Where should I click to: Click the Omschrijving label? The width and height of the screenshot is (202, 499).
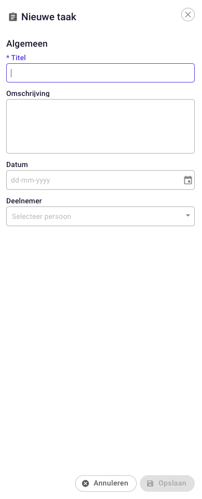pyautogui.click(x=28, y=93)
